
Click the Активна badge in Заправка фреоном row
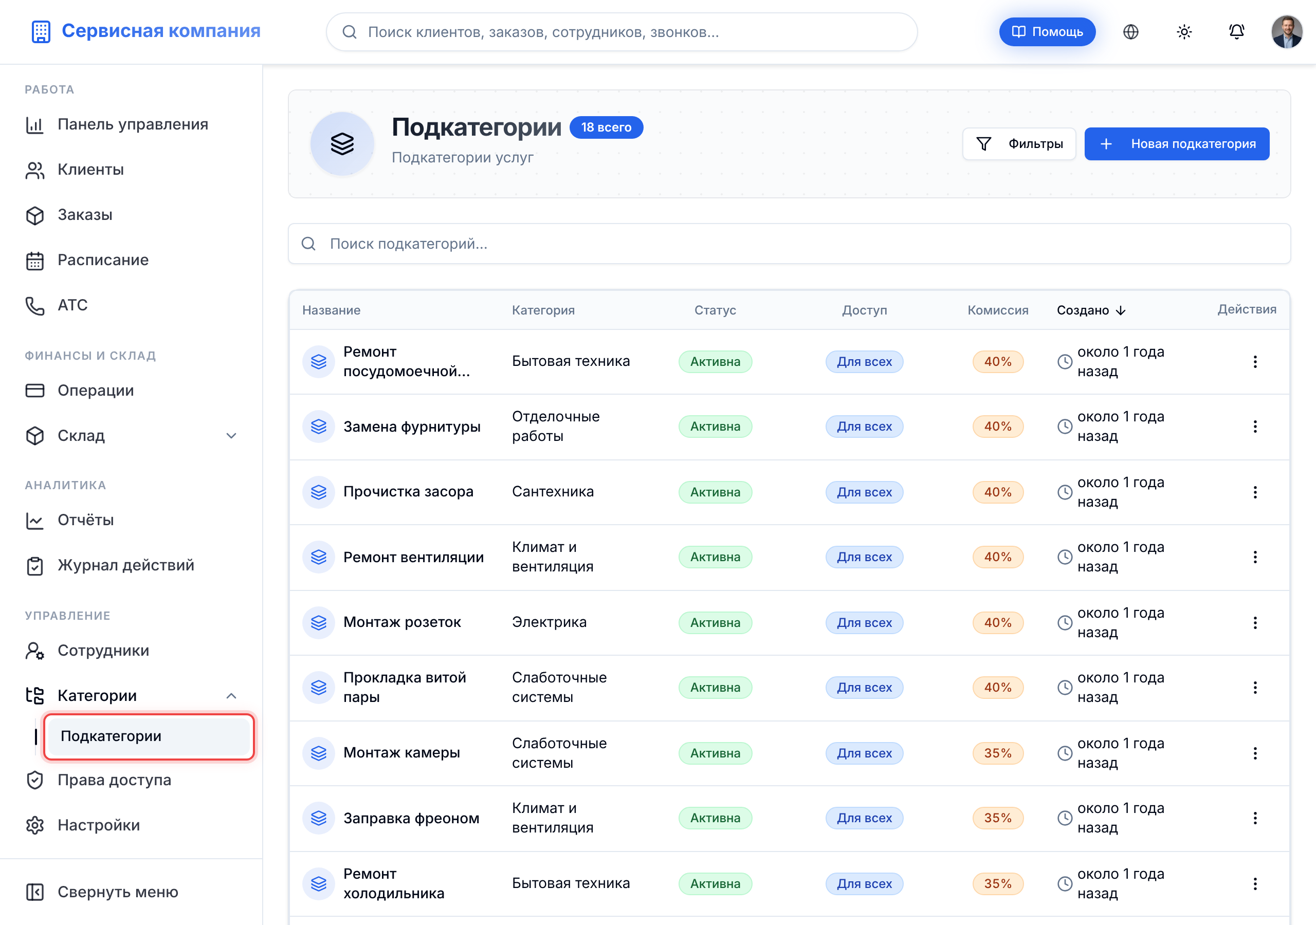point(715,819)
